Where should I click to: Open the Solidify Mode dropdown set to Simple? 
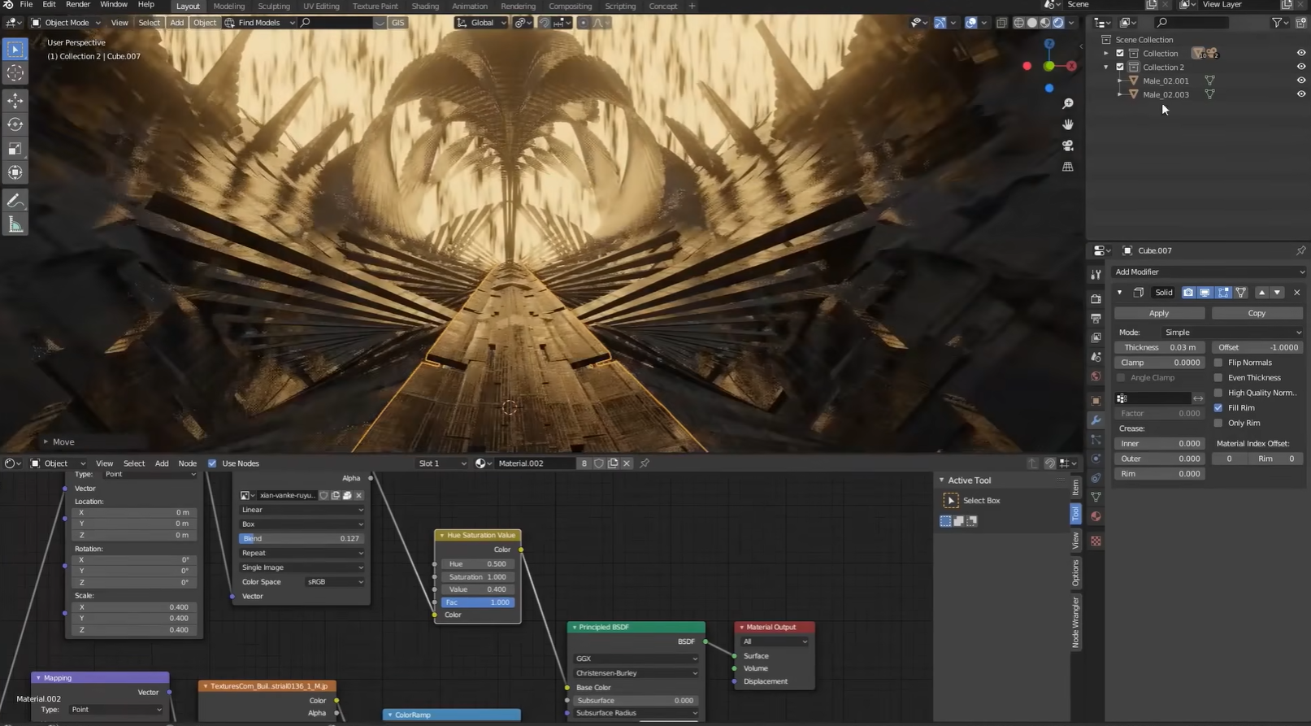click(x=1232, y=333)
